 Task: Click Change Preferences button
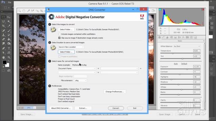pyautogui.click(x=115, y=92)
